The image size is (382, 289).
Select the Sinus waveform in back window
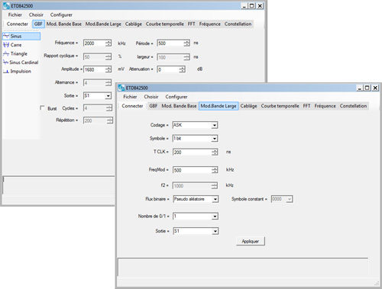[21, 36]
